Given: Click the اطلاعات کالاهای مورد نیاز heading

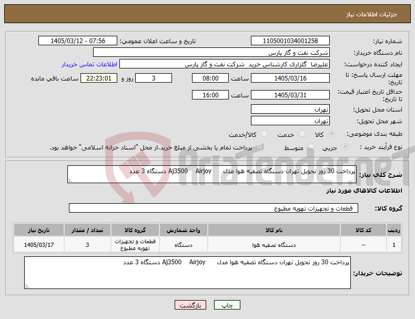Looking at the screenshot, I should (364, 191).
